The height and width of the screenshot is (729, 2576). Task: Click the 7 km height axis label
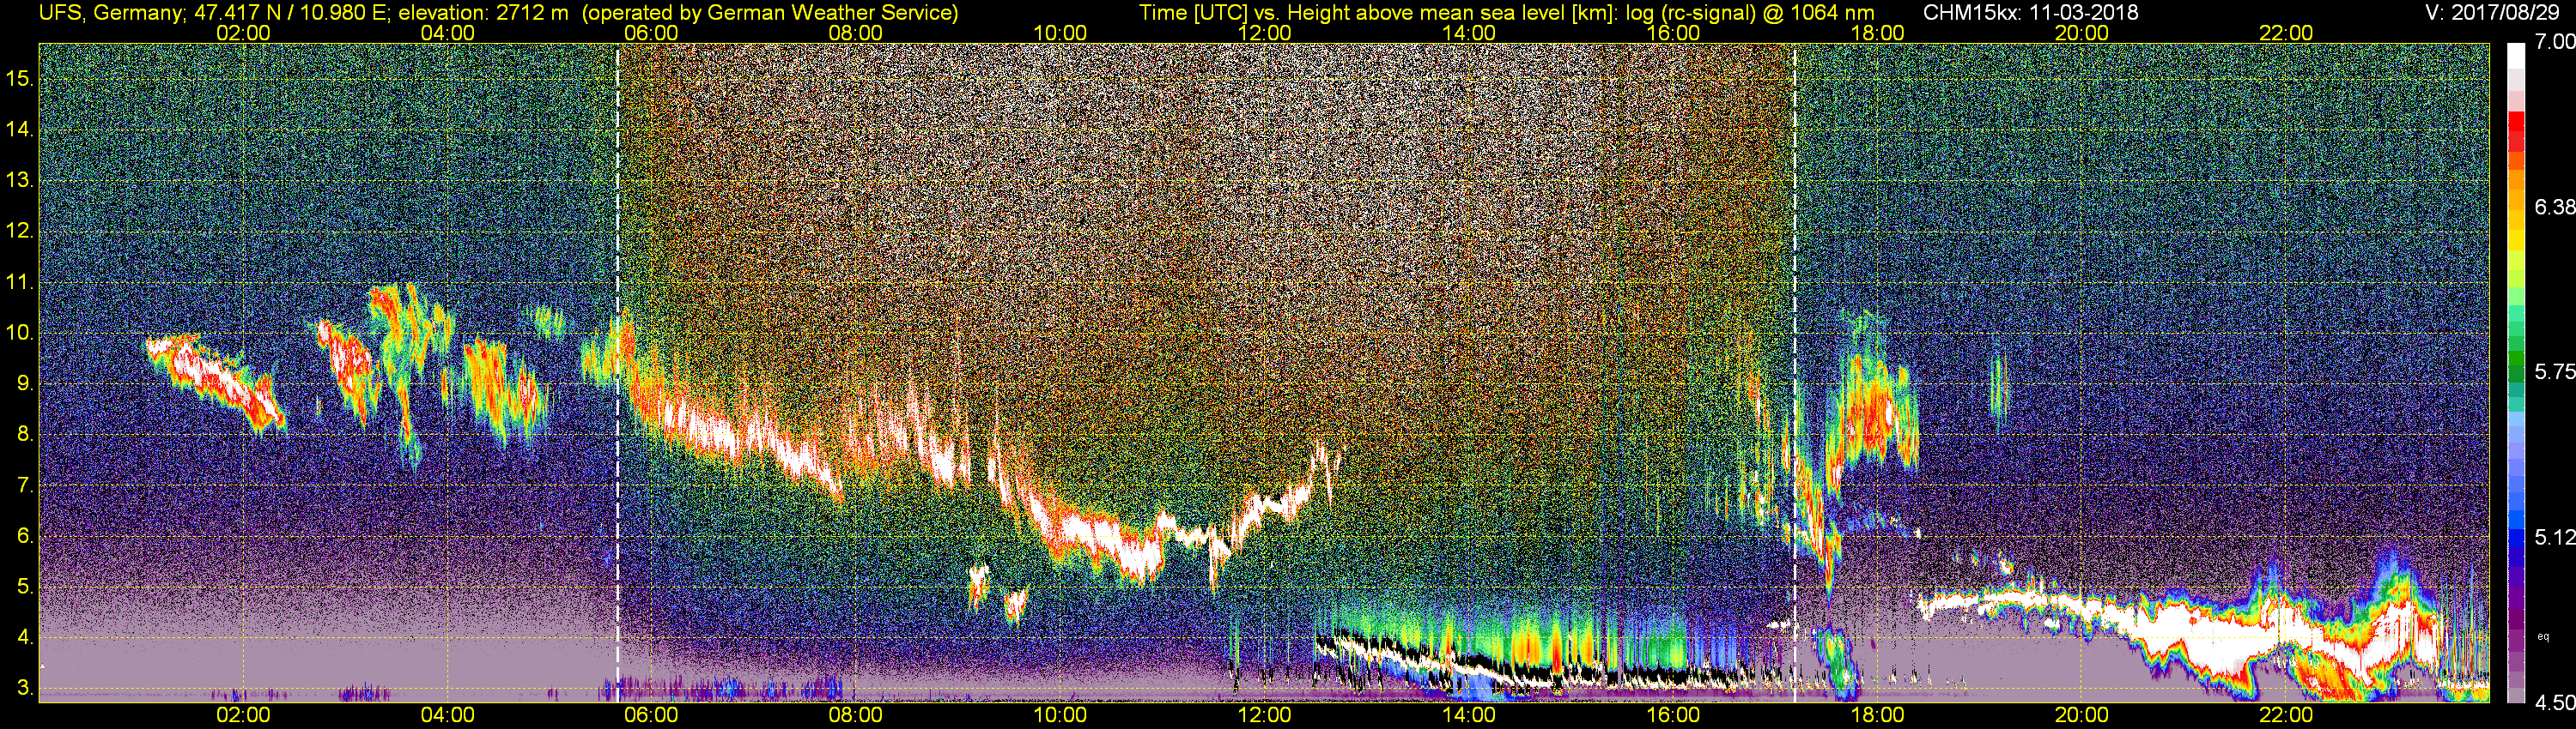click(x=25, y=485)
